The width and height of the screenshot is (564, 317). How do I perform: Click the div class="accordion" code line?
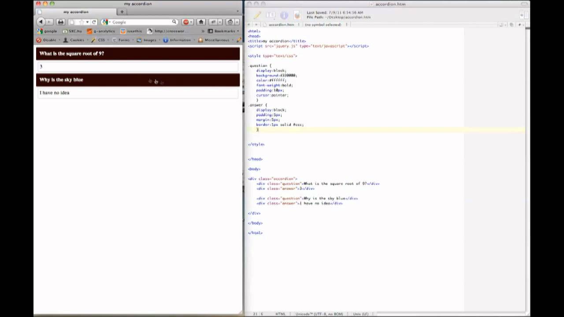pos(272,179)
